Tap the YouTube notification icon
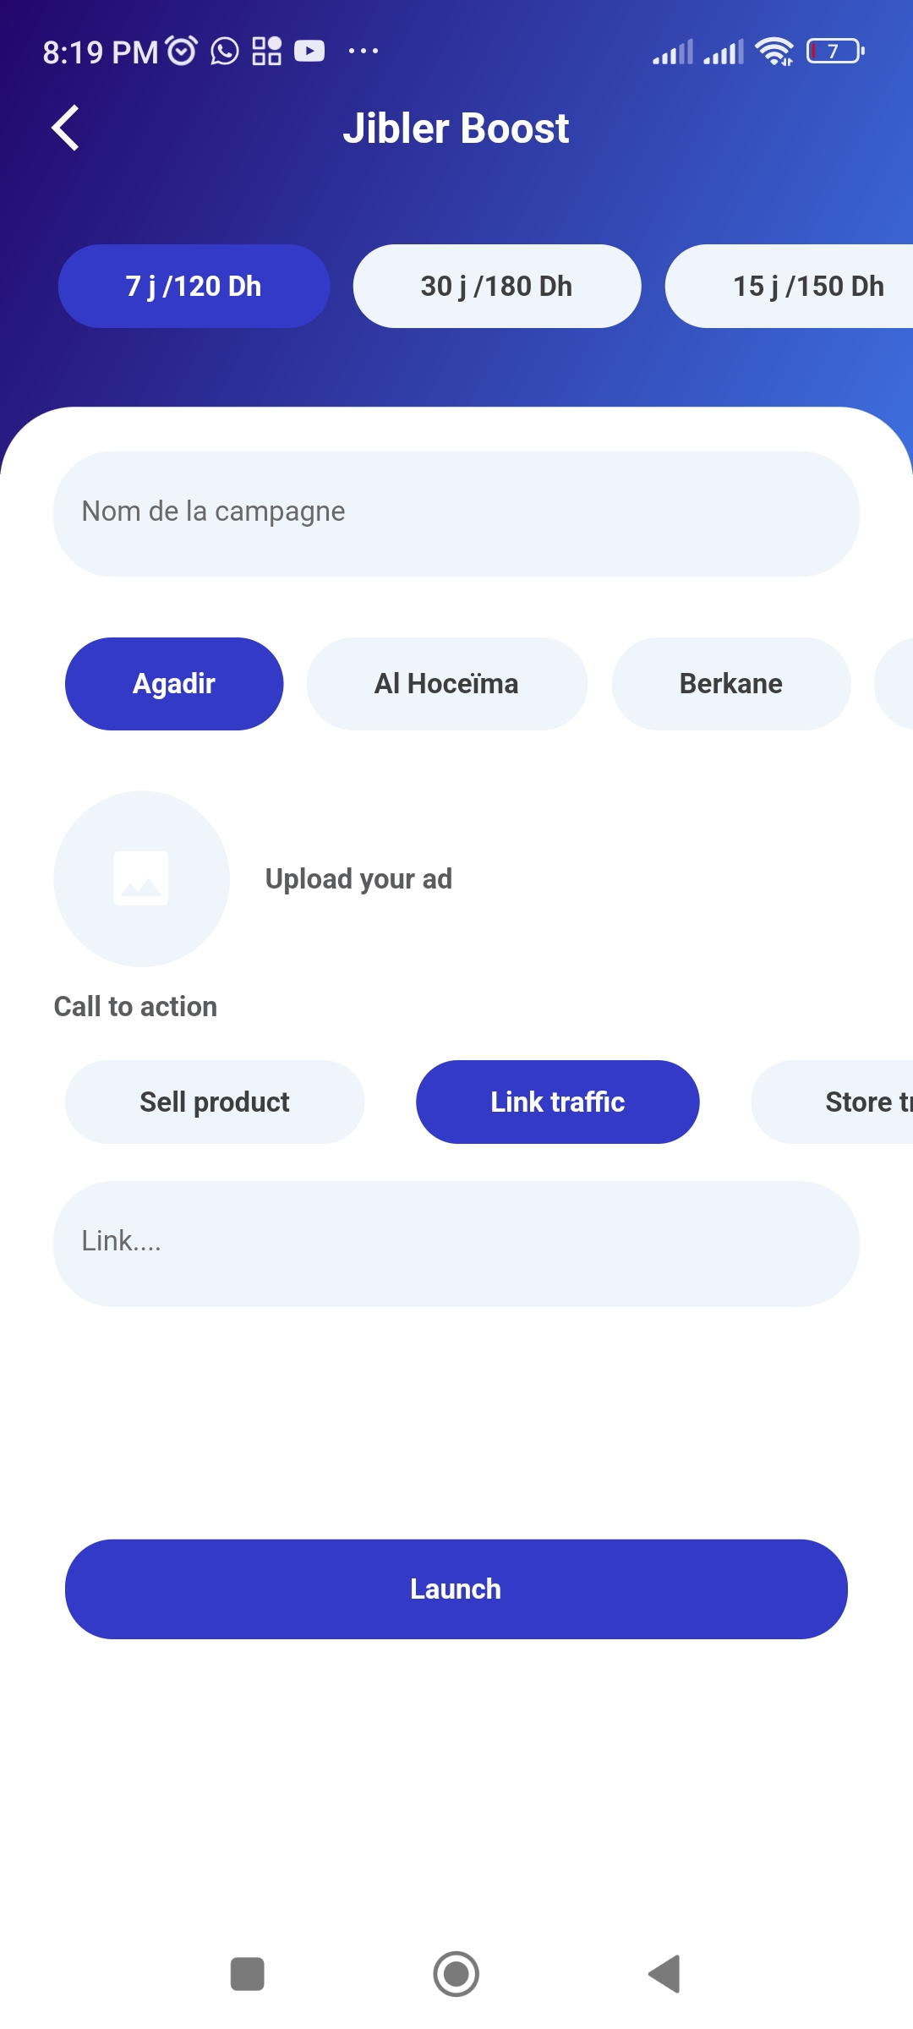The height and width of the screenshot is (2029, 913). 309,52
